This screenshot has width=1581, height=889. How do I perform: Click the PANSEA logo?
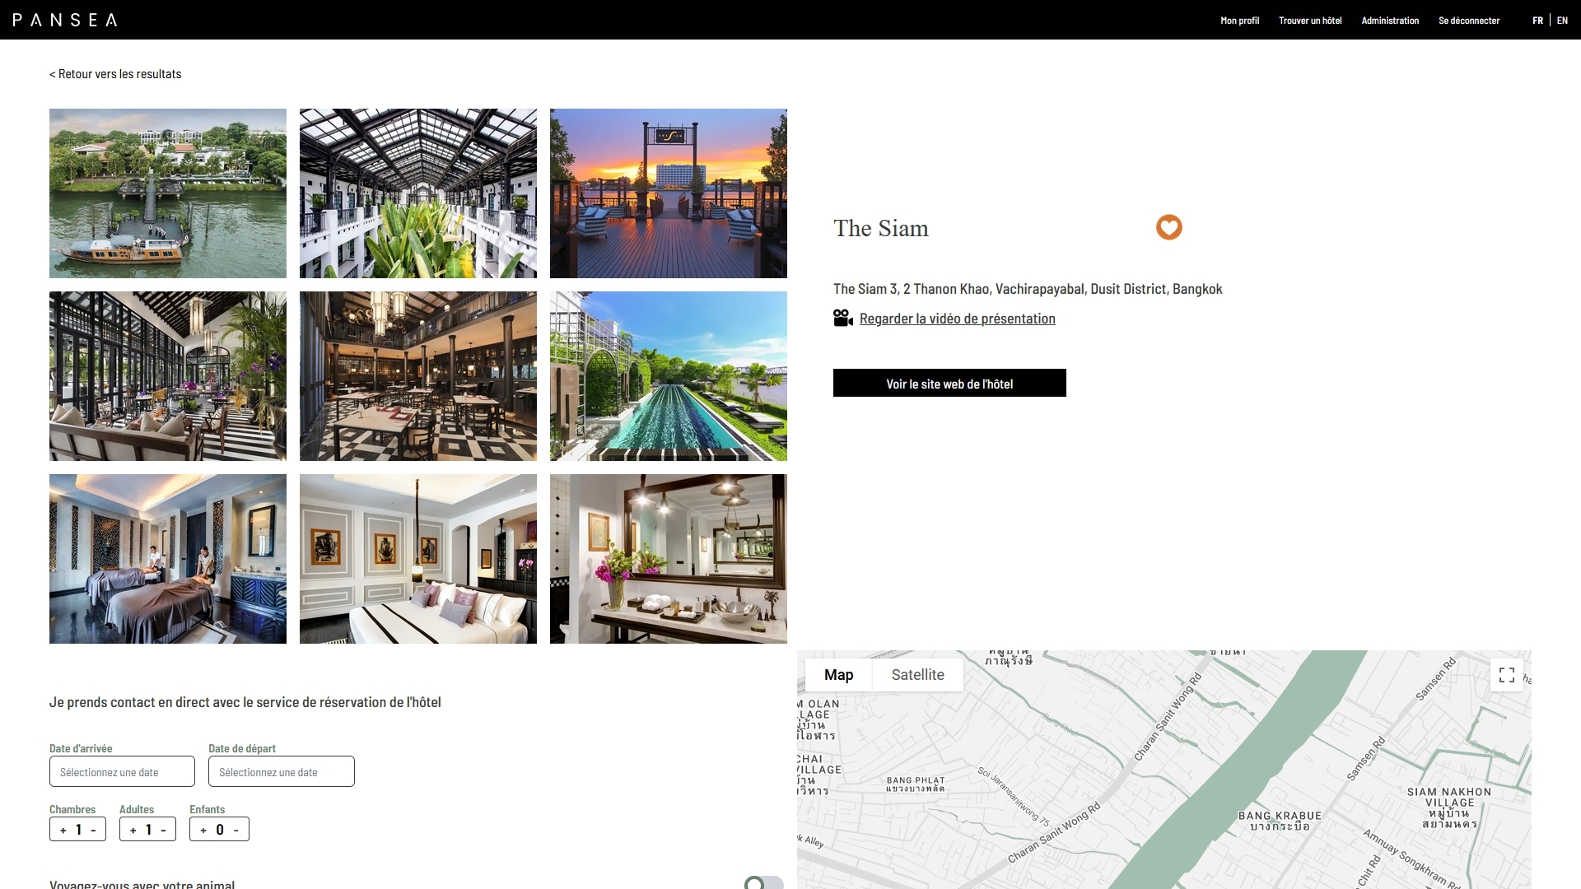[65, 20]
